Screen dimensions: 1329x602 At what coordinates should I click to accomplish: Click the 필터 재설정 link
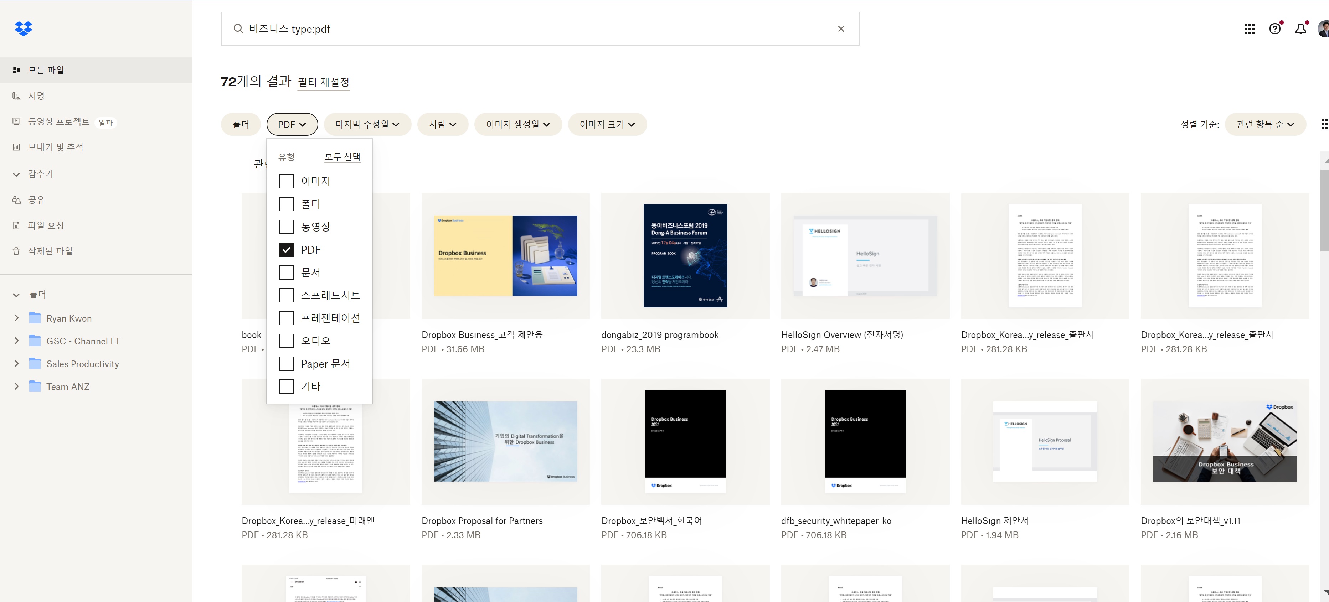coord(324,82)
